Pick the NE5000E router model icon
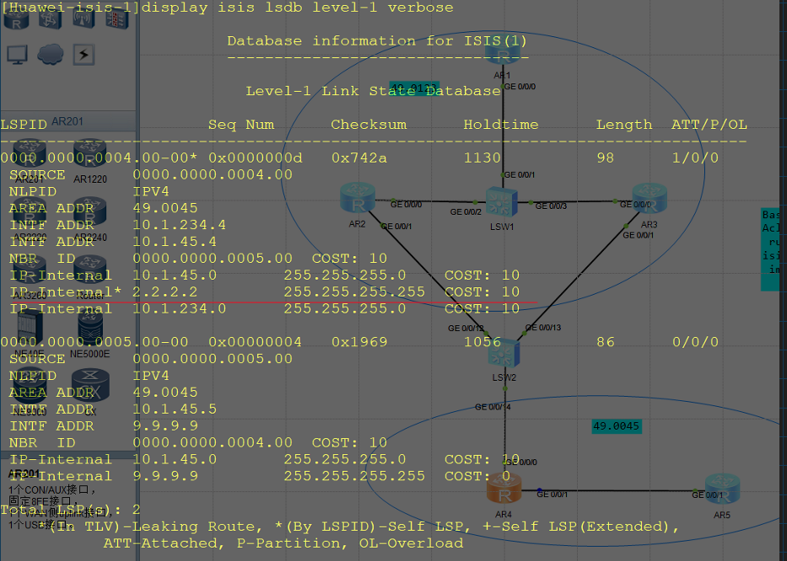 (90, 329)
